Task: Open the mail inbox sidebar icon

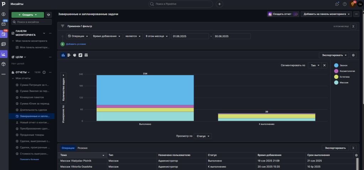Action: [x=4, y=24]
